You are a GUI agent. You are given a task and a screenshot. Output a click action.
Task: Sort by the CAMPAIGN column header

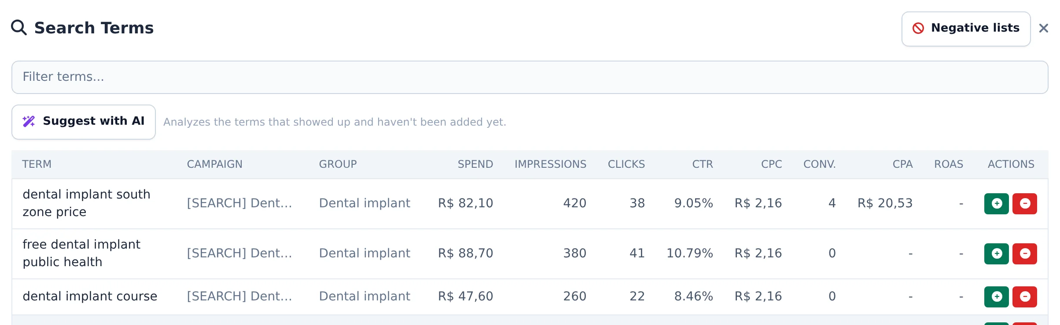coord(214,164)
